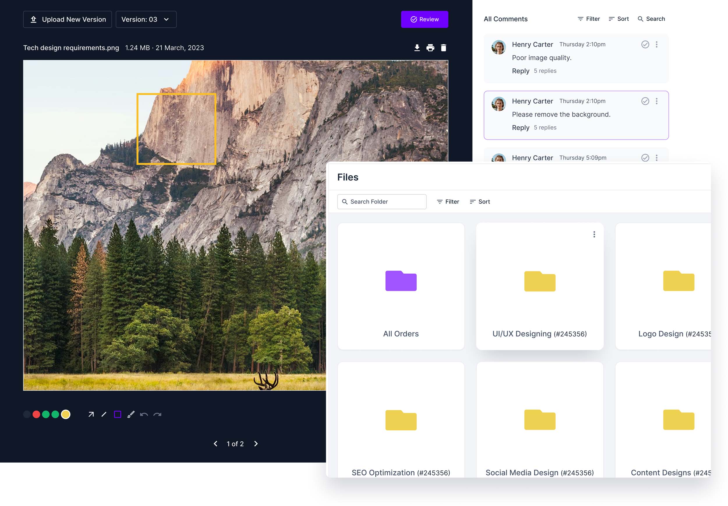Screen dimensions: 728x506
Task: Click Sort in the Files panel
Action: [480, 202]
